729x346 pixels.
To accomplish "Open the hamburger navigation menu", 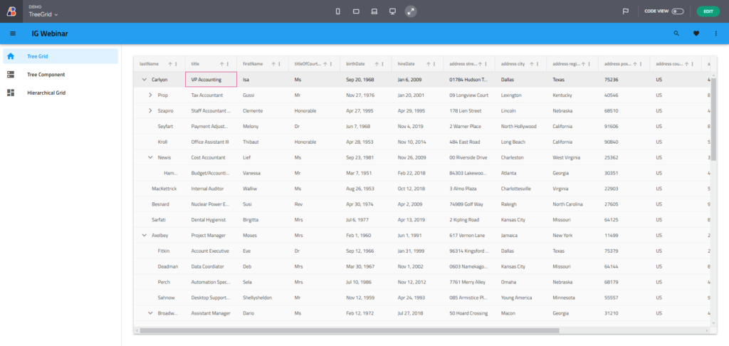I will pos(12,33).
